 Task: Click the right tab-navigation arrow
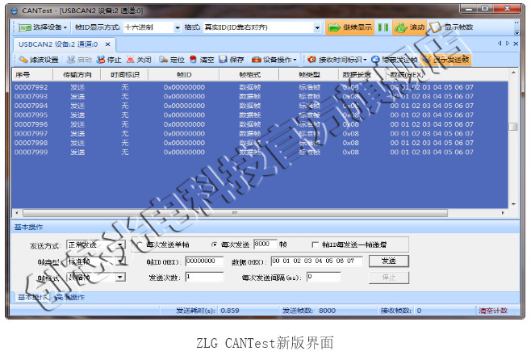[x=508, y=44]
